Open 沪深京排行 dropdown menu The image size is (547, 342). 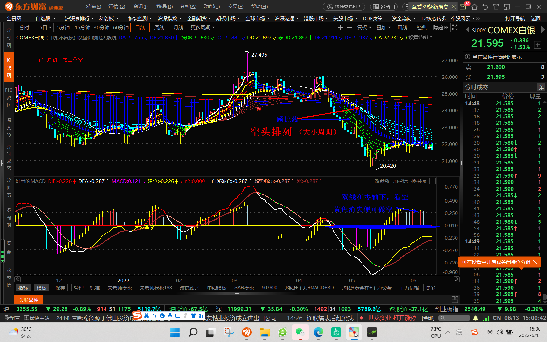coord(79,19)
